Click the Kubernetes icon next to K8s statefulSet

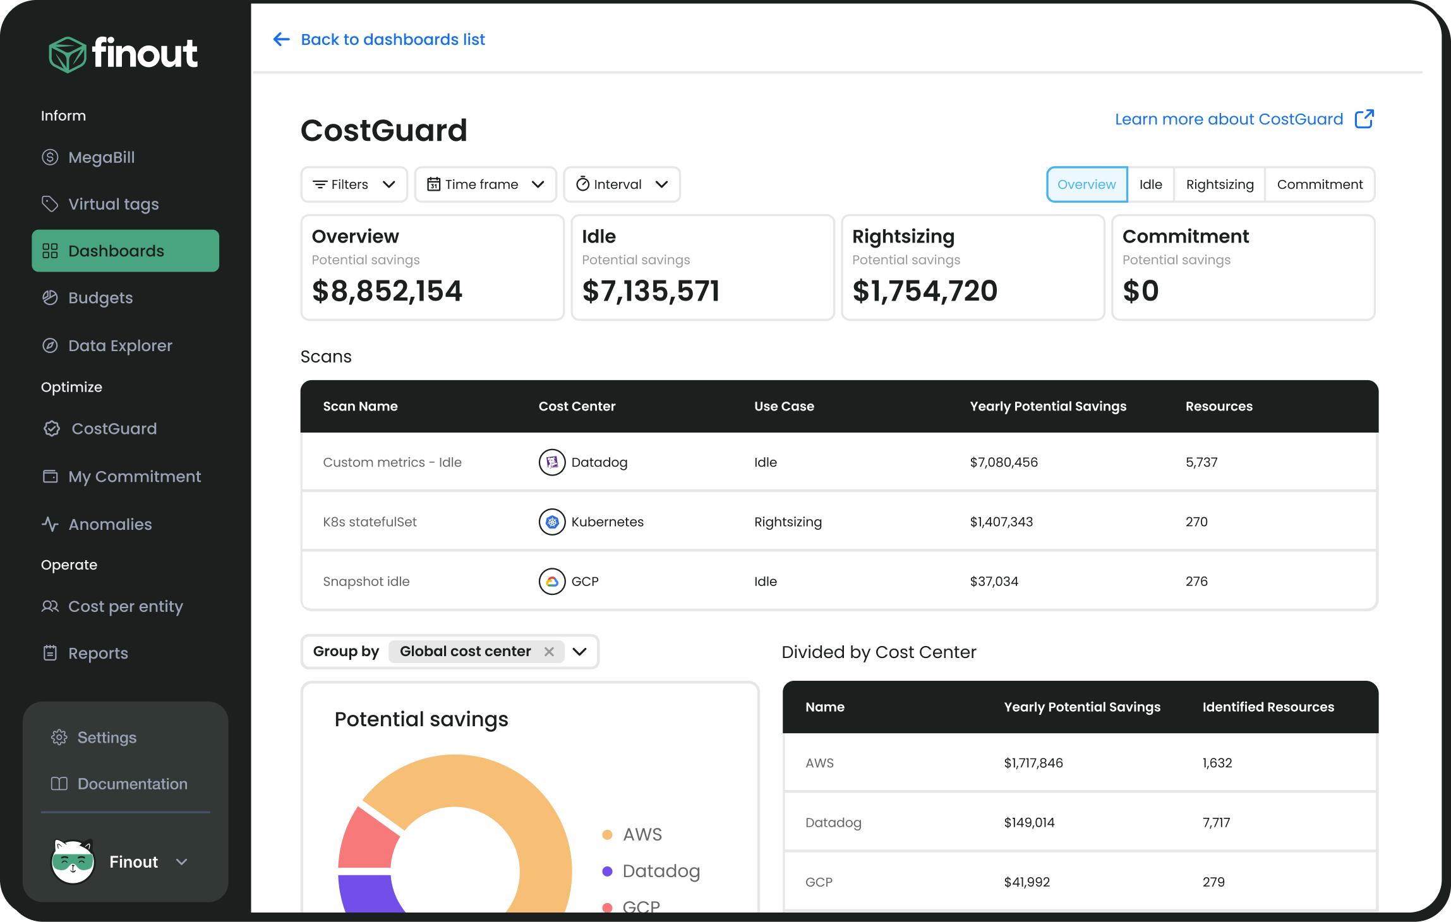pyautogui.click(x=551, y=522)
